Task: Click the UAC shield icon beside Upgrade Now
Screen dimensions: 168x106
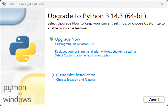Action: pos(51,39)
